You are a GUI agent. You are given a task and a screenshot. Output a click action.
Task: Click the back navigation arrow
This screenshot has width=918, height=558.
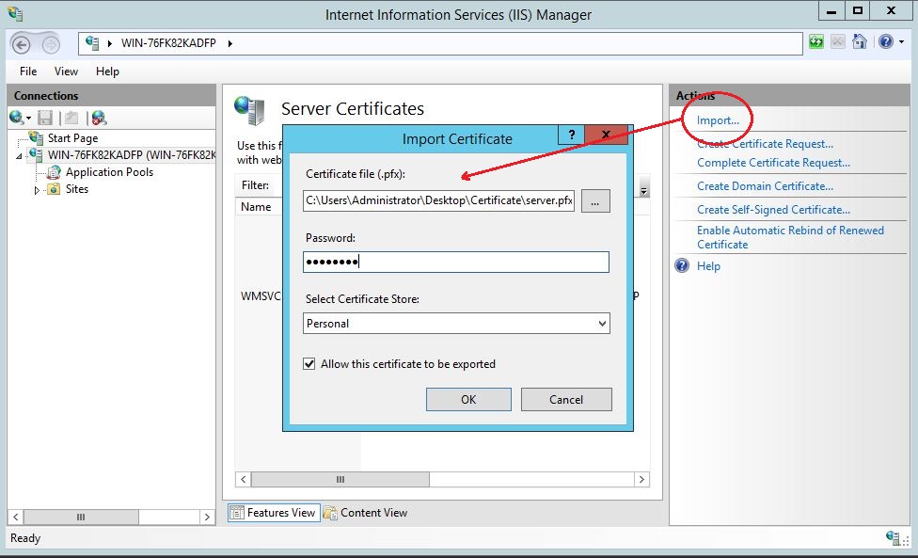[23, 44]
